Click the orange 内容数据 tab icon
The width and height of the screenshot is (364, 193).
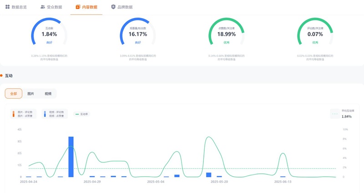pyautogui.click(x=78, y=7)
